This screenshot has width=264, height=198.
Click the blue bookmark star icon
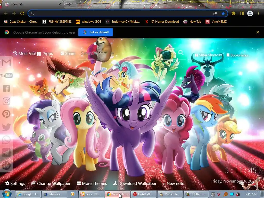point(223,13)
